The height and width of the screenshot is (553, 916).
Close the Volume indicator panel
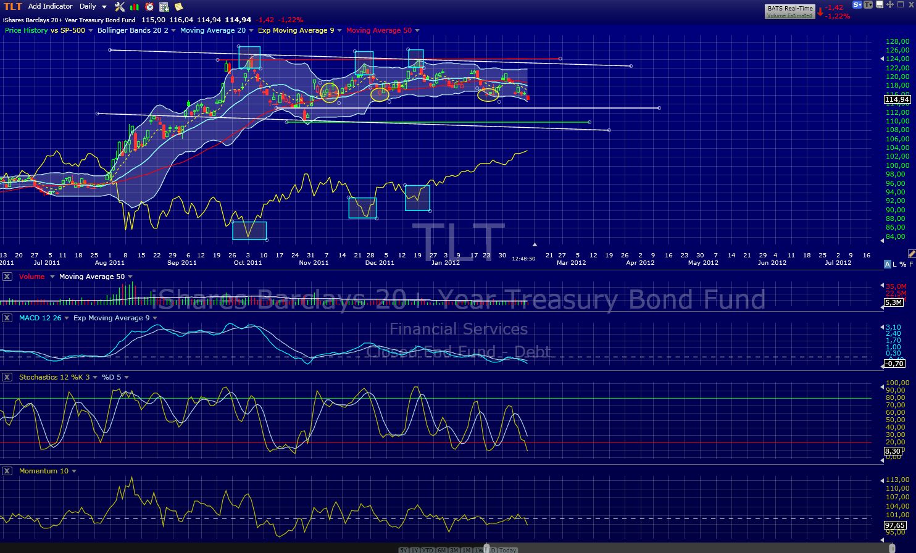point(7,276)
